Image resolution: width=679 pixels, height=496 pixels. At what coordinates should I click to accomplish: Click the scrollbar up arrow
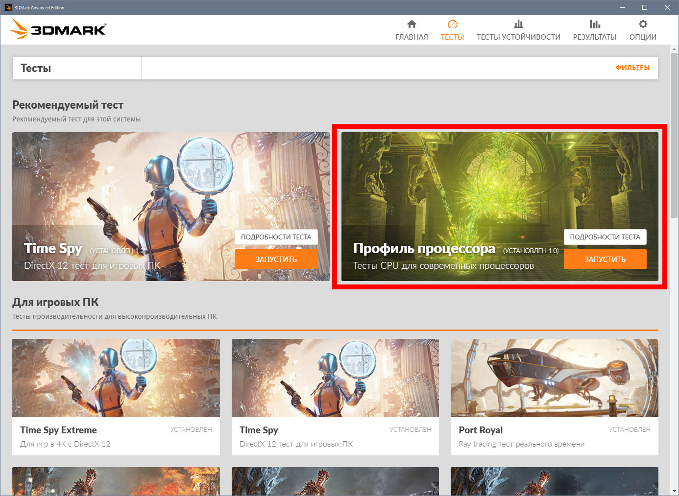675,49
